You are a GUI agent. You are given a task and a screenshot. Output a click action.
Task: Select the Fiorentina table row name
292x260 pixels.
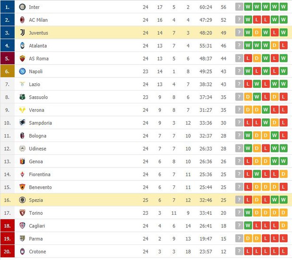click(40, 175)
